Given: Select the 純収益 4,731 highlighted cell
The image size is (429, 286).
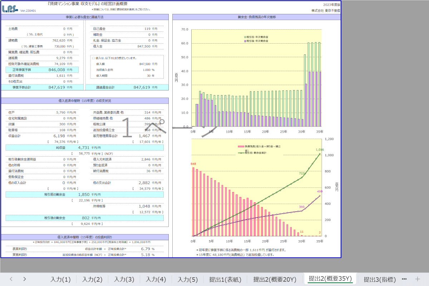Looking at the screenshot, I should pyautogui.click(x=84, y=147).
